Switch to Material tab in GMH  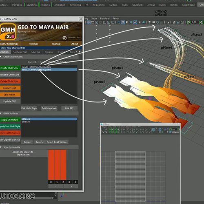click(x=35, y=52)
